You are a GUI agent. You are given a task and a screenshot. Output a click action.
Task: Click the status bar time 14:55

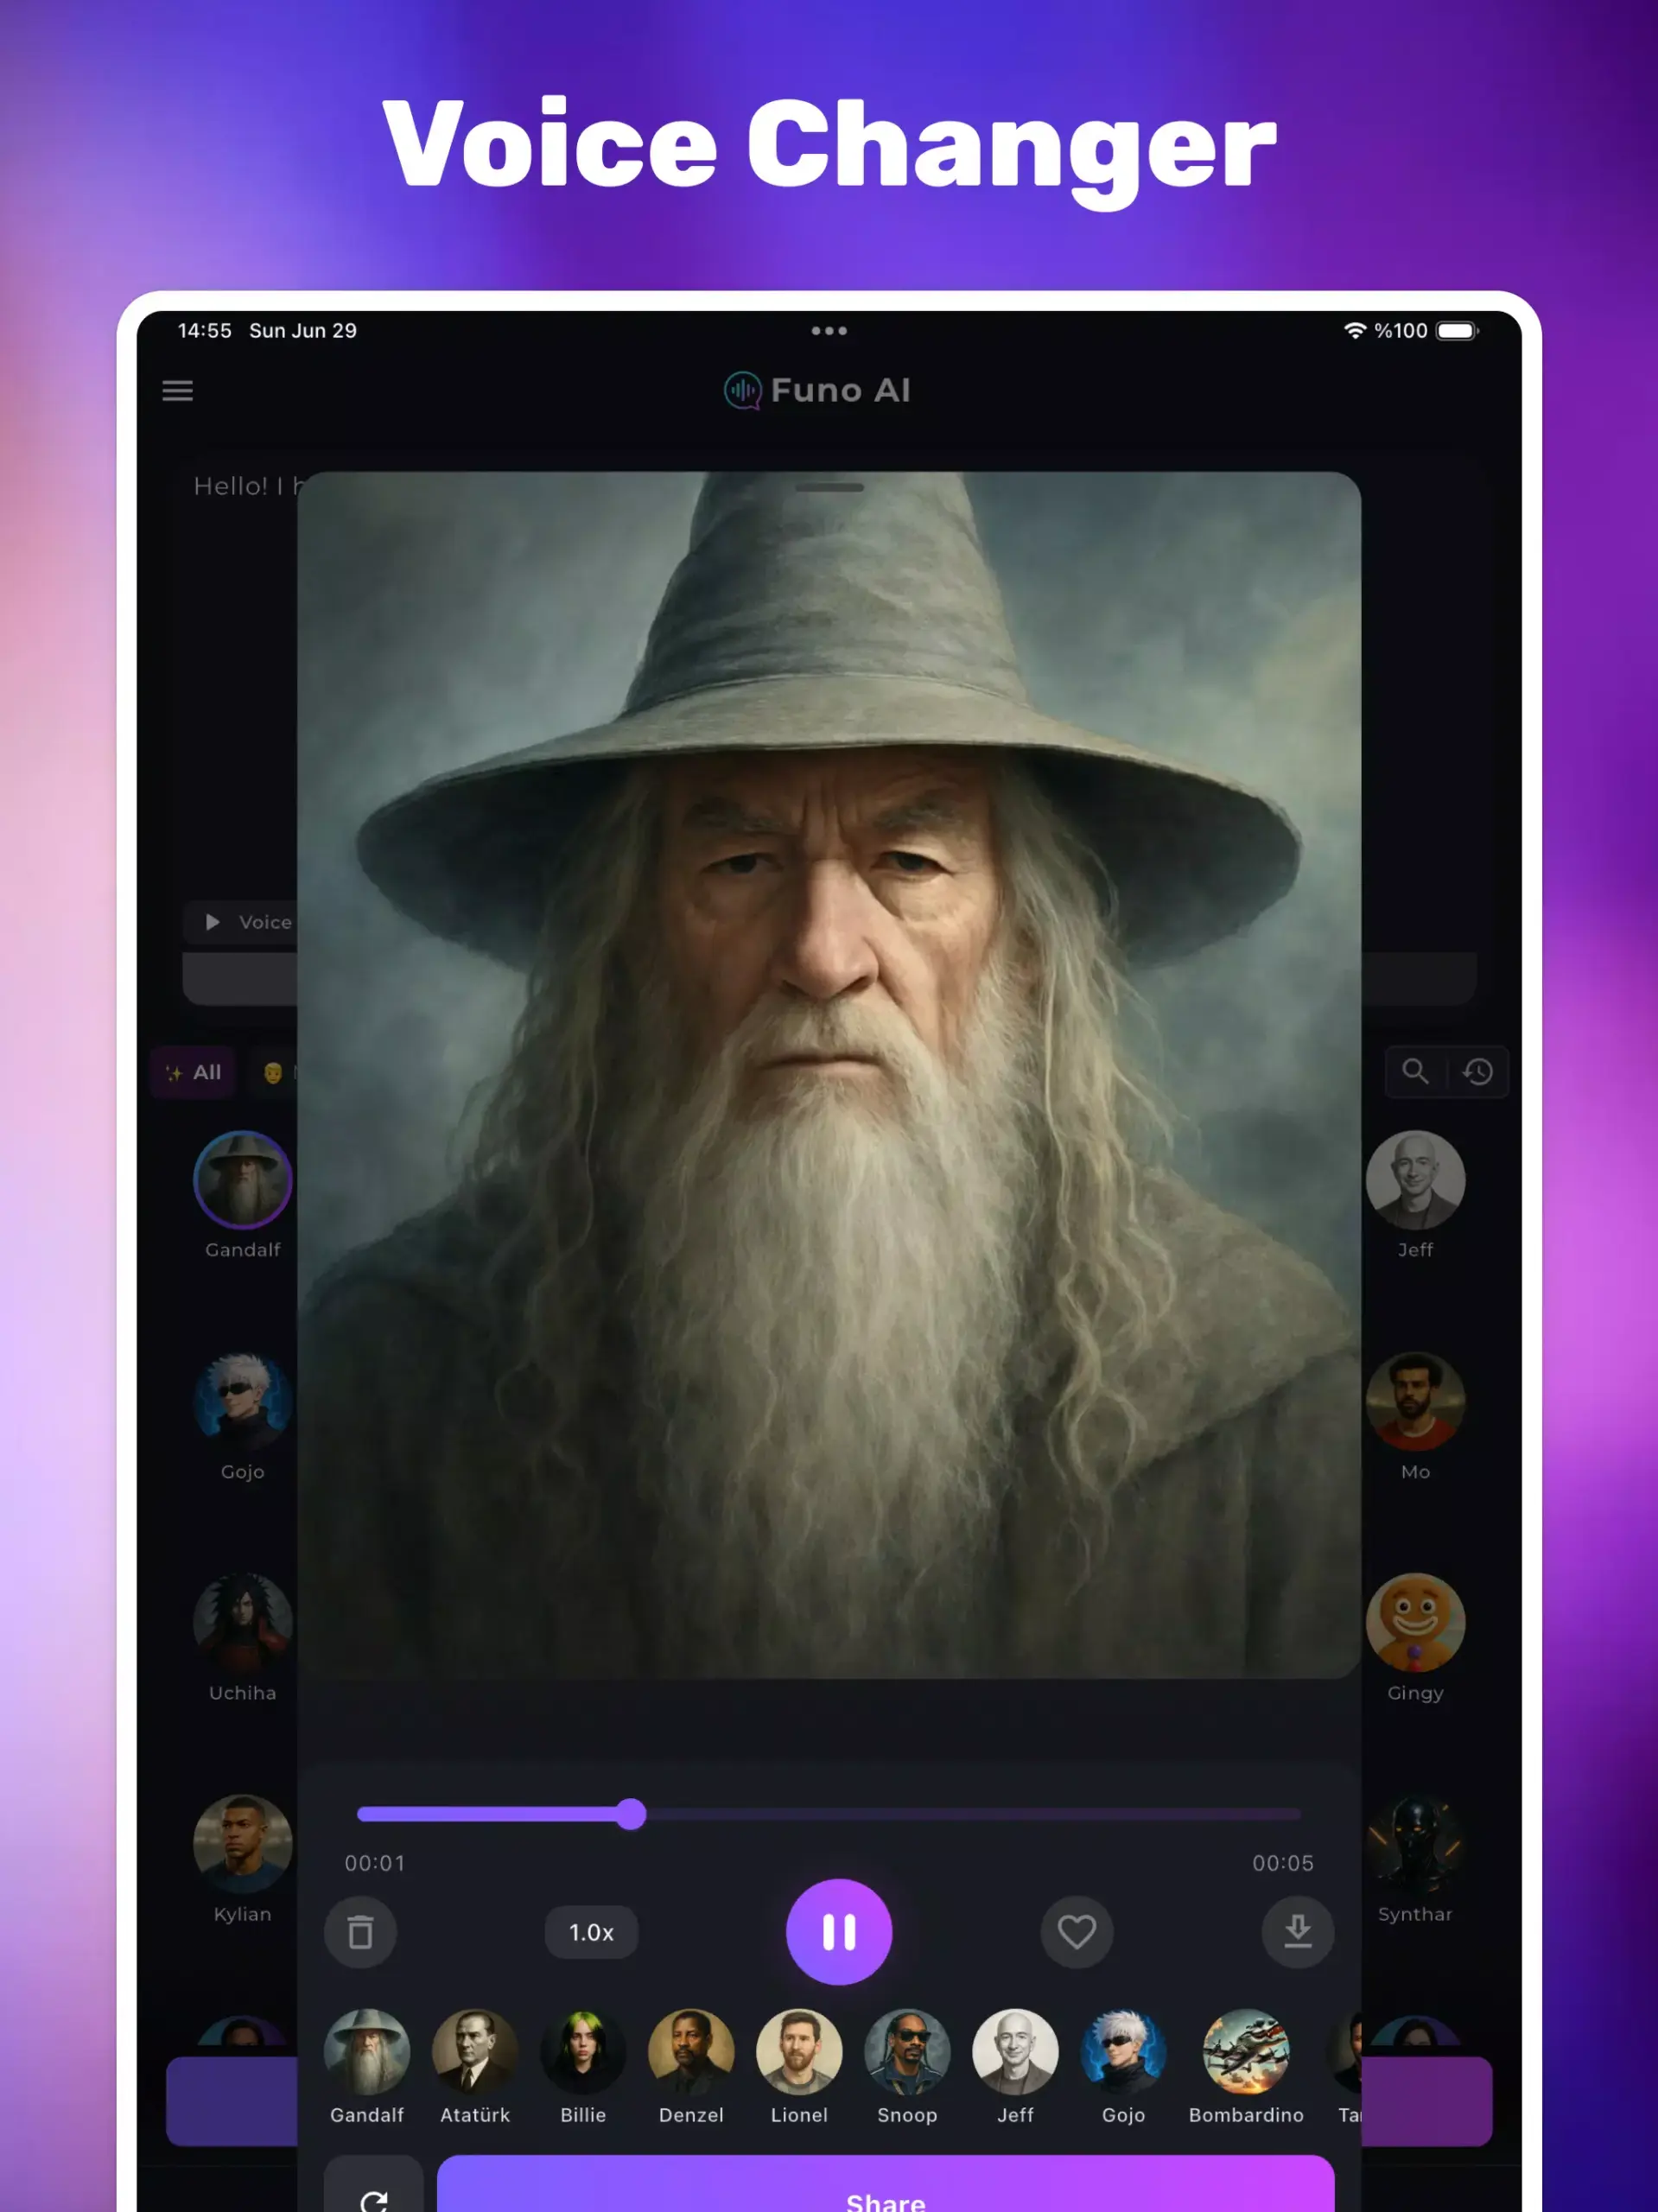[205, 331]
